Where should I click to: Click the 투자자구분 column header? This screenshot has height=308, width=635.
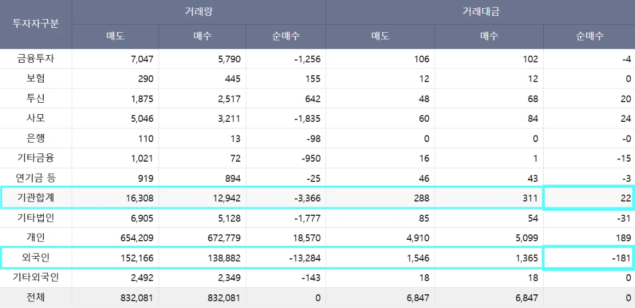point(36,25)
